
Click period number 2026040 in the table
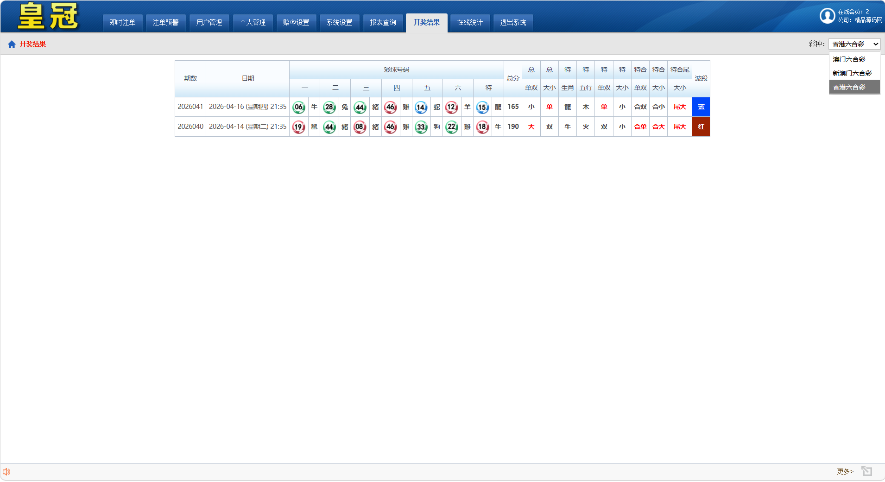point(190,127)
